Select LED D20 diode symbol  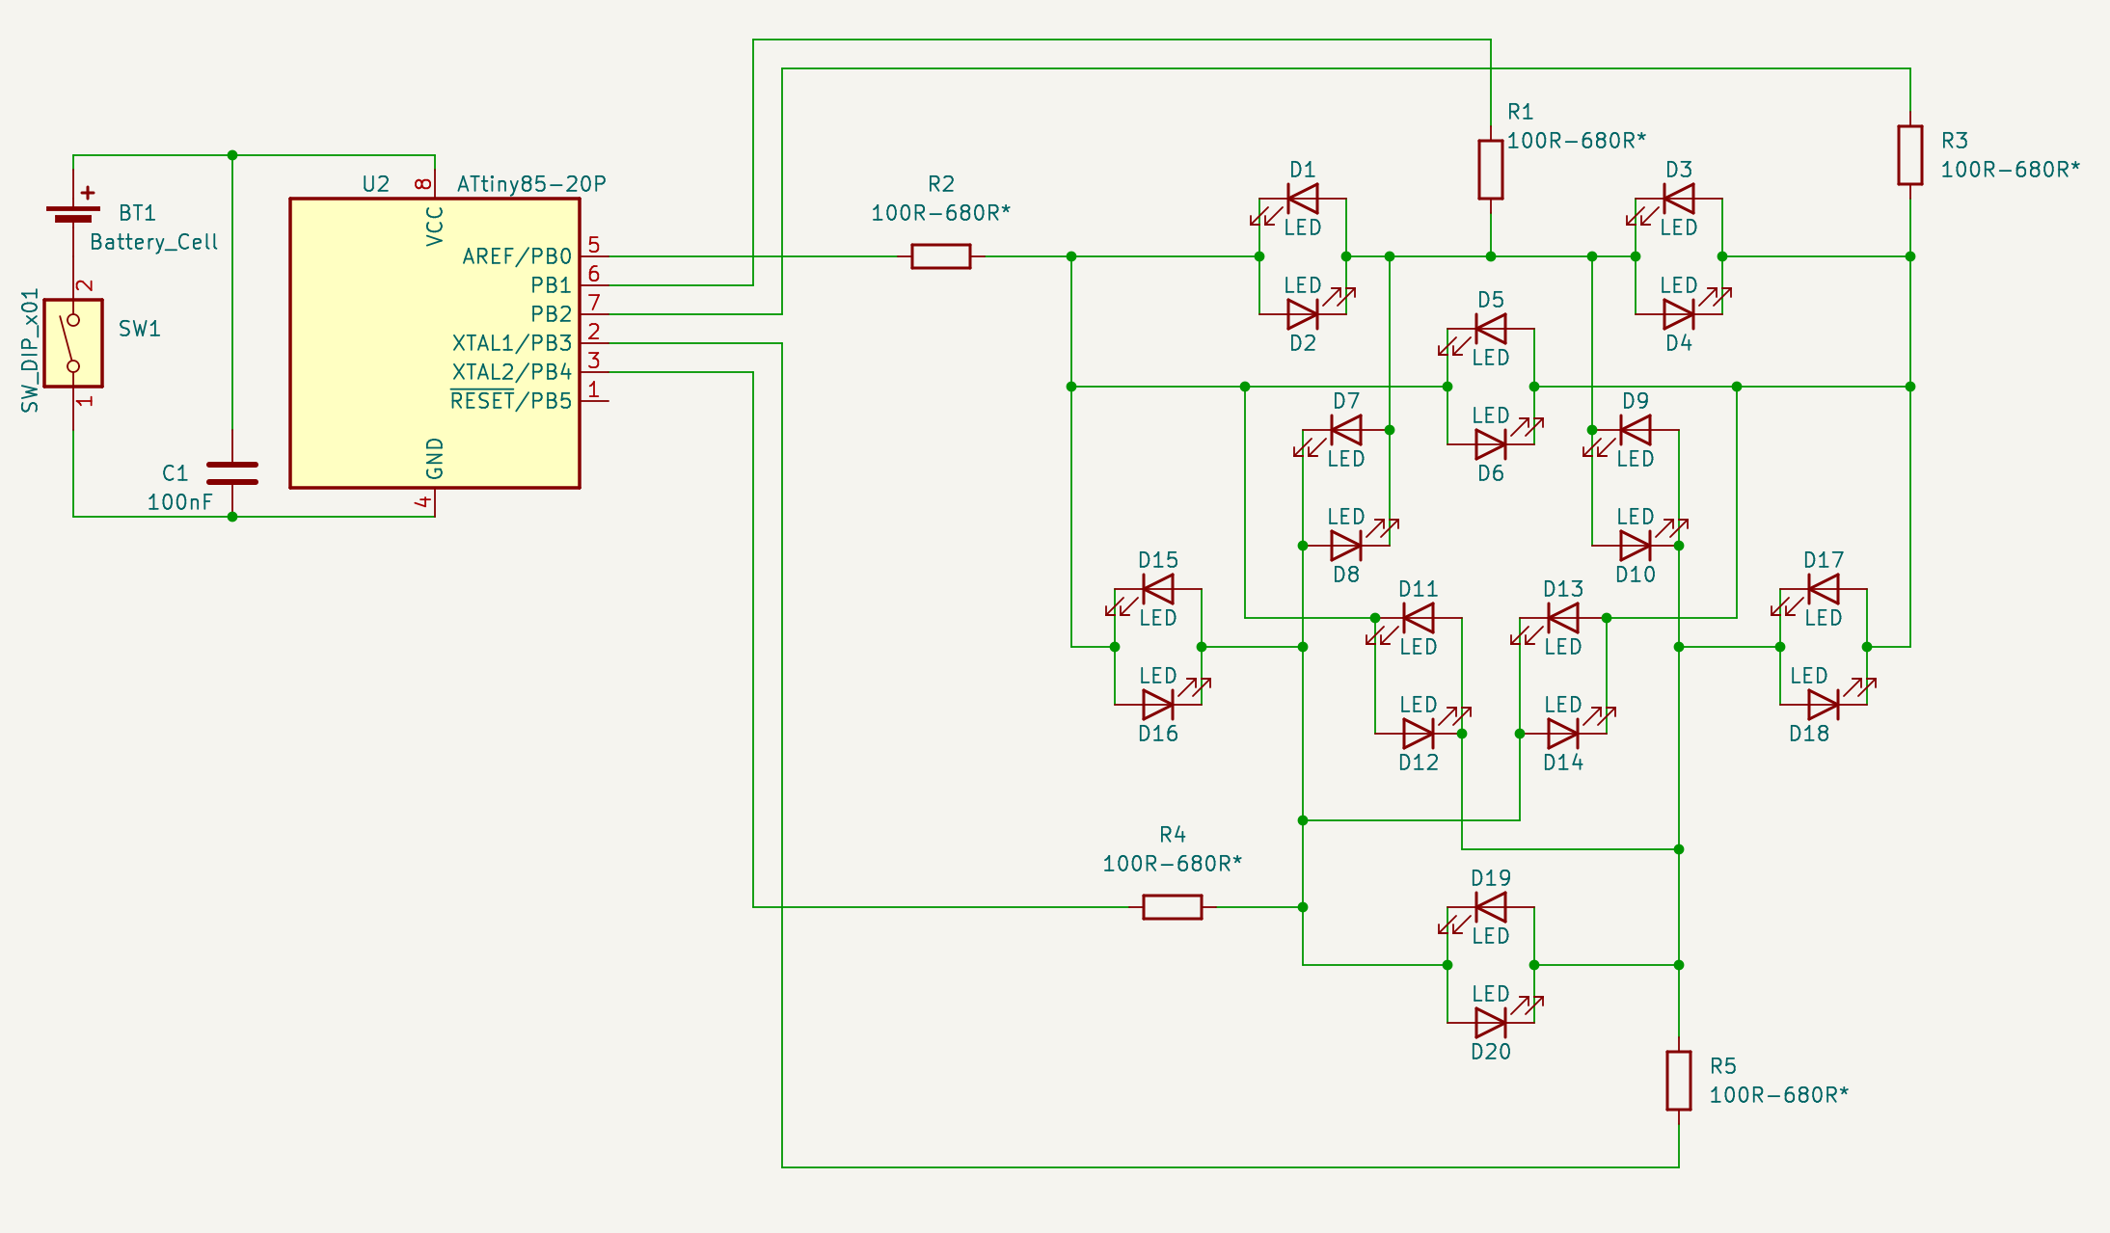coord(1491,1023)
